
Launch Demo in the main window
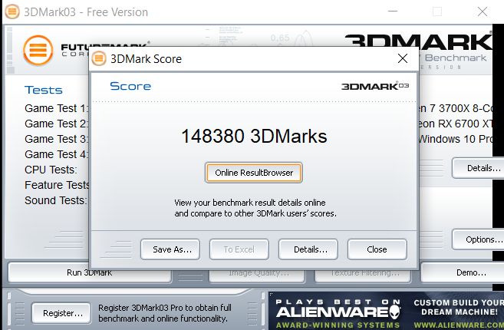coord(463,272)
